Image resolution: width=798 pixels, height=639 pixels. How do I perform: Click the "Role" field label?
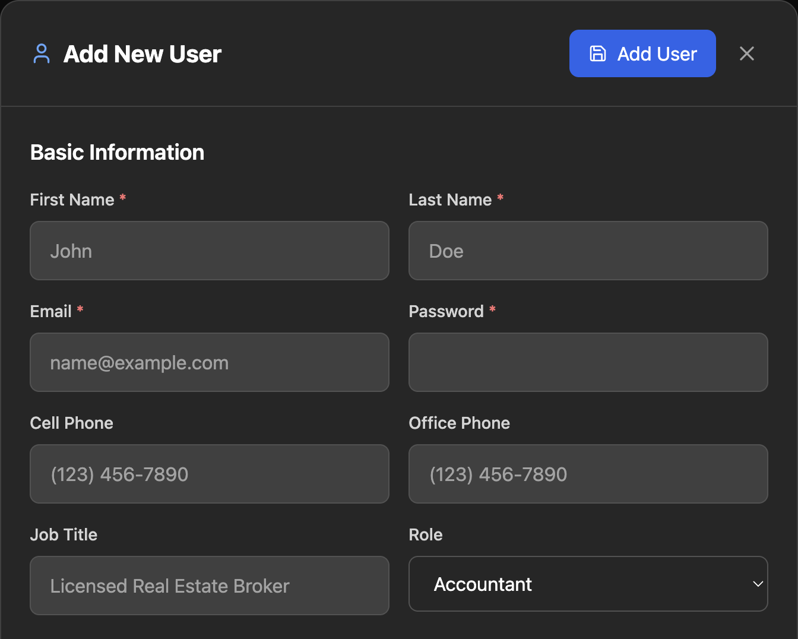click(x=426, y=534)
